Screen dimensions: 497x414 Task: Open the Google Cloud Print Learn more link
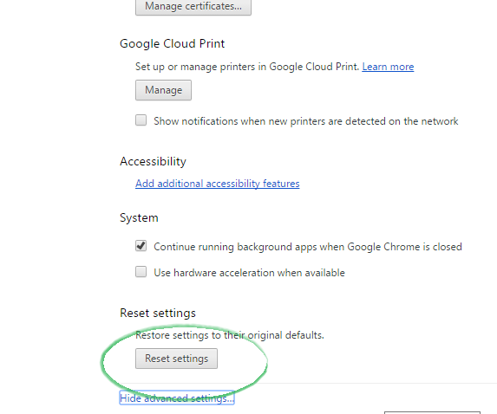(388, 67)
